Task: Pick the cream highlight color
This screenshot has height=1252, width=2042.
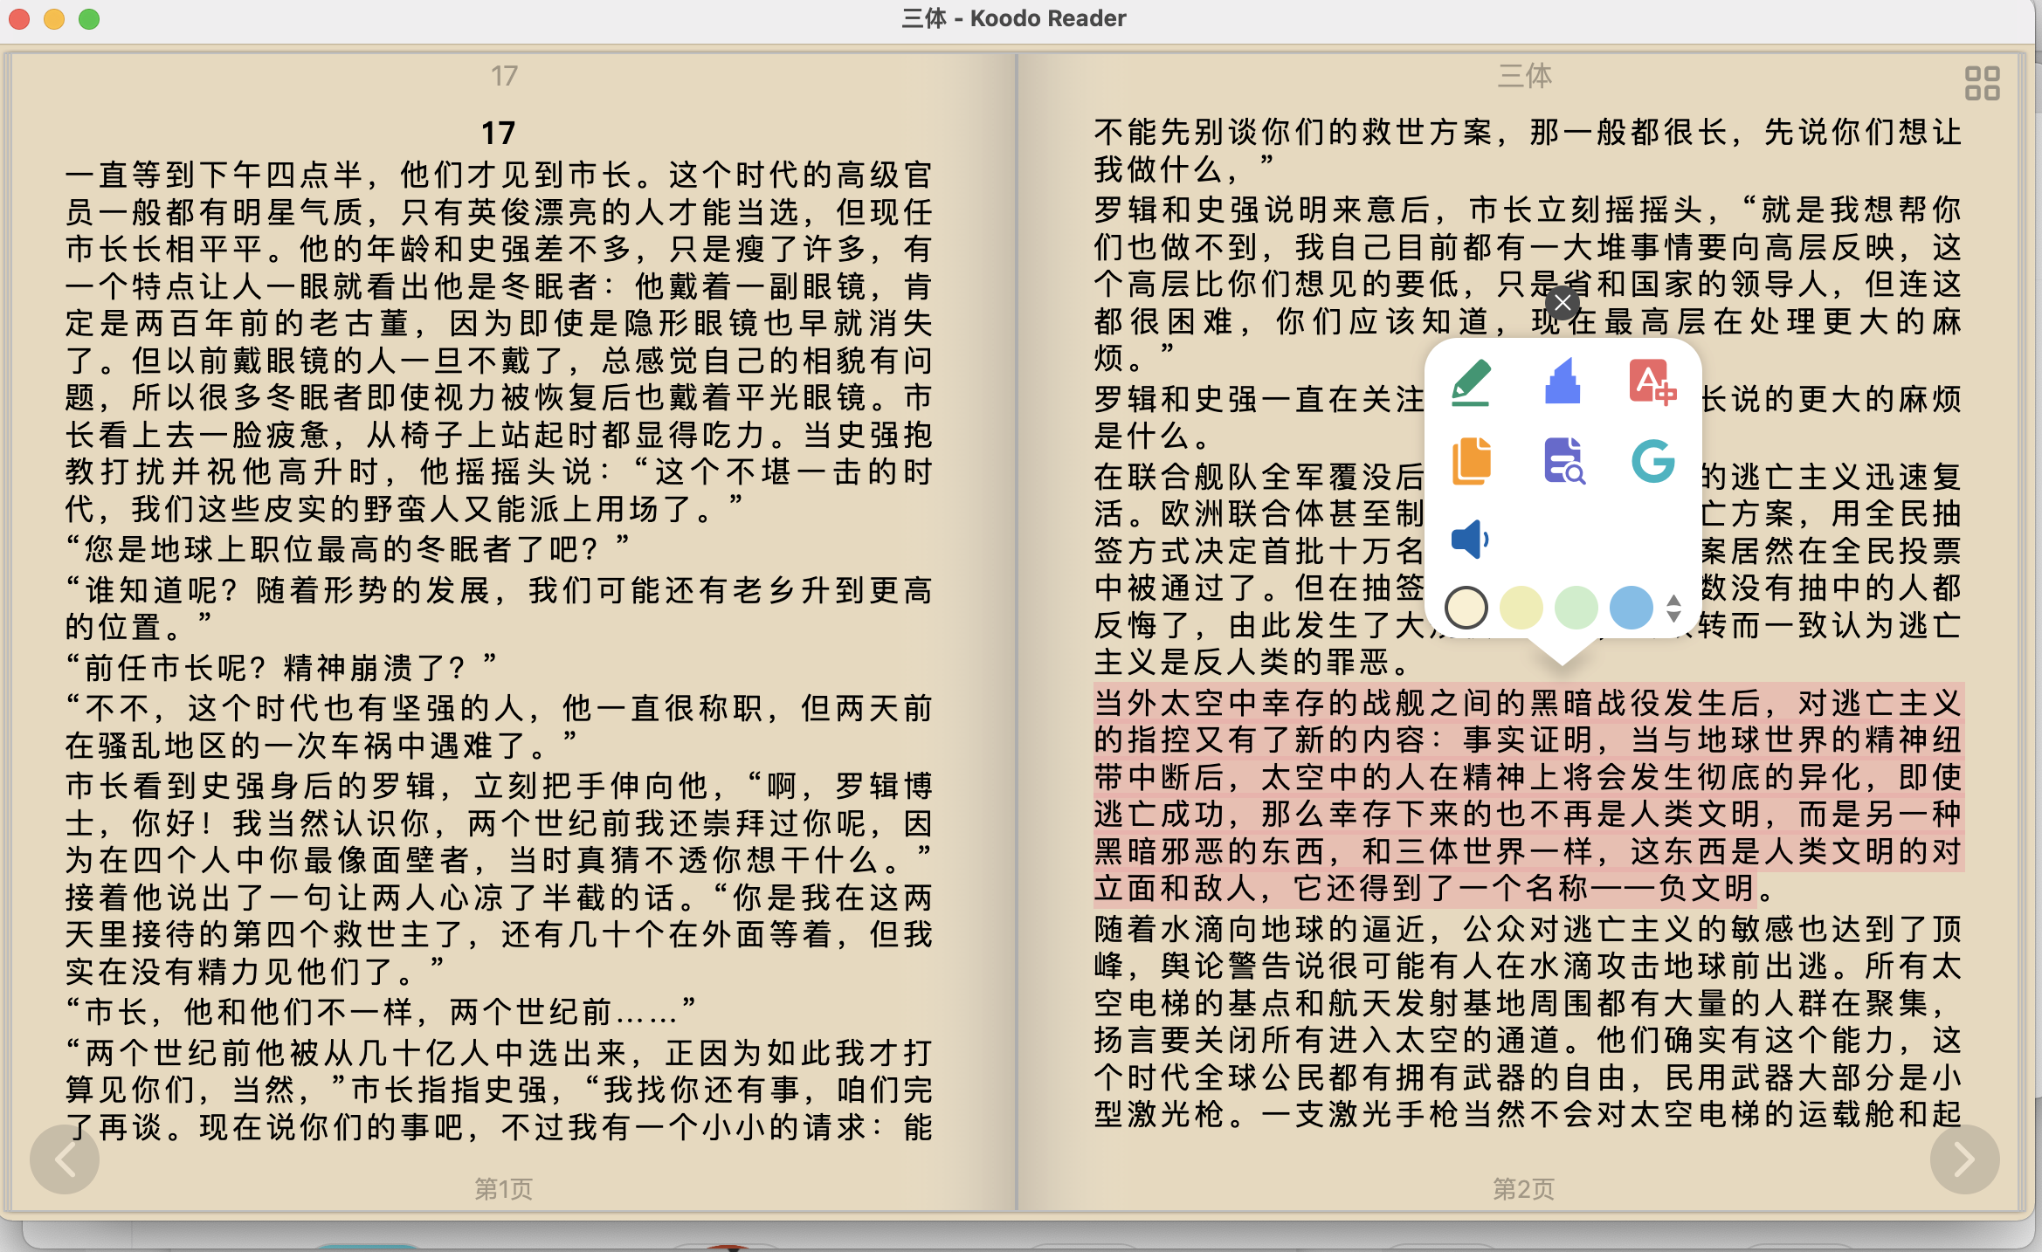Action: [1466, 608]
